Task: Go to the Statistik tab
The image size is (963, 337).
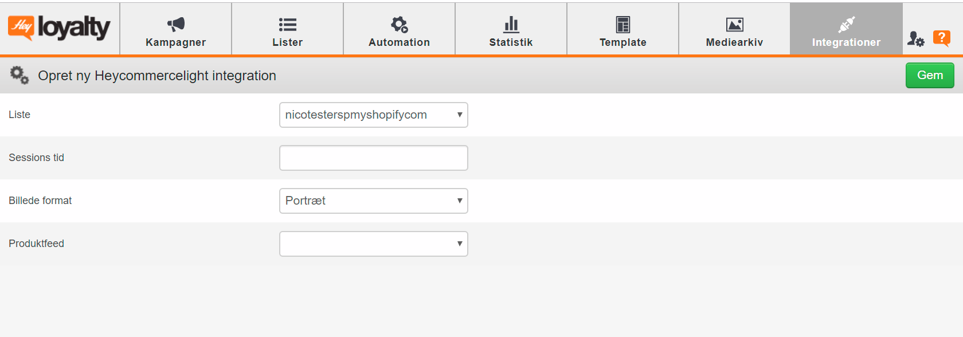Action: [x=511, y=42]
